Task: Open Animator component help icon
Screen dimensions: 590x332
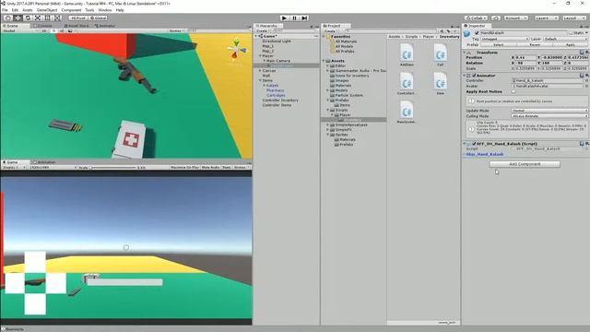Action: coord(582,76)
